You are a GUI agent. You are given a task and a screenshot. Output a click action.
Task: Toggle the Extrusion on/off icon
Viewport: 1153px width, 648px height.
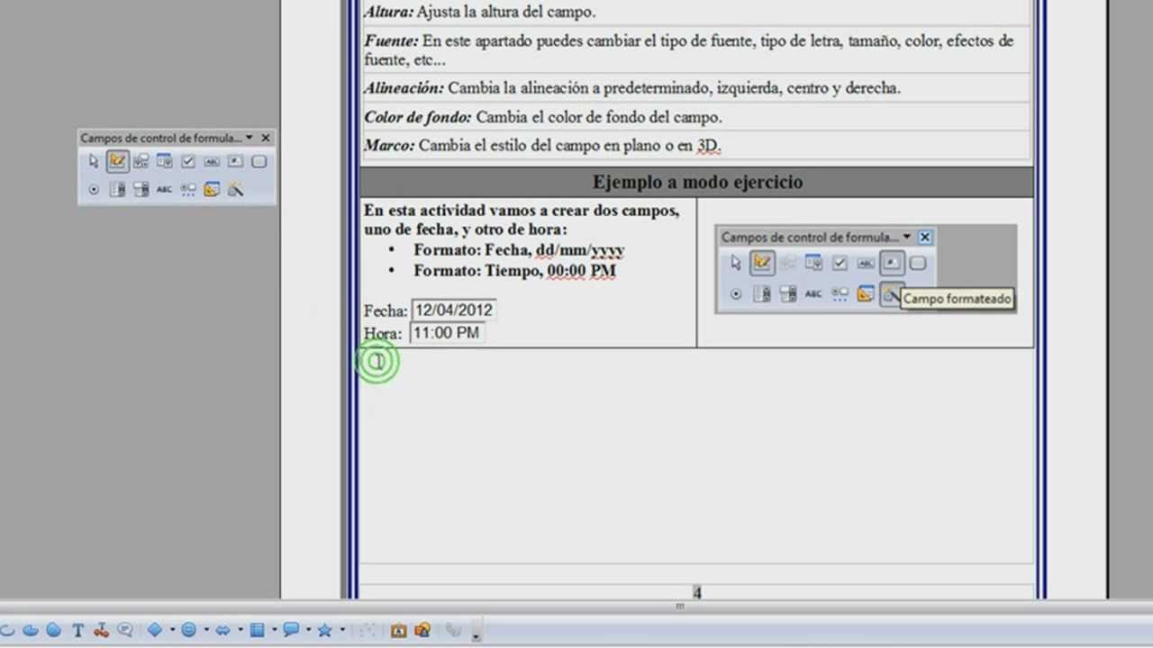455,630
